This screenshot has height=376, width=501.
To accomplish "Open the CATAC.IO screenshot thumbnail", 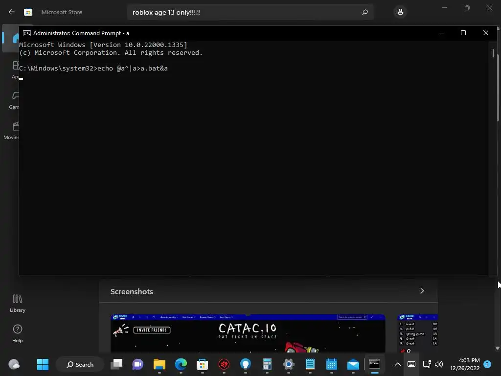I will (248, 333).
